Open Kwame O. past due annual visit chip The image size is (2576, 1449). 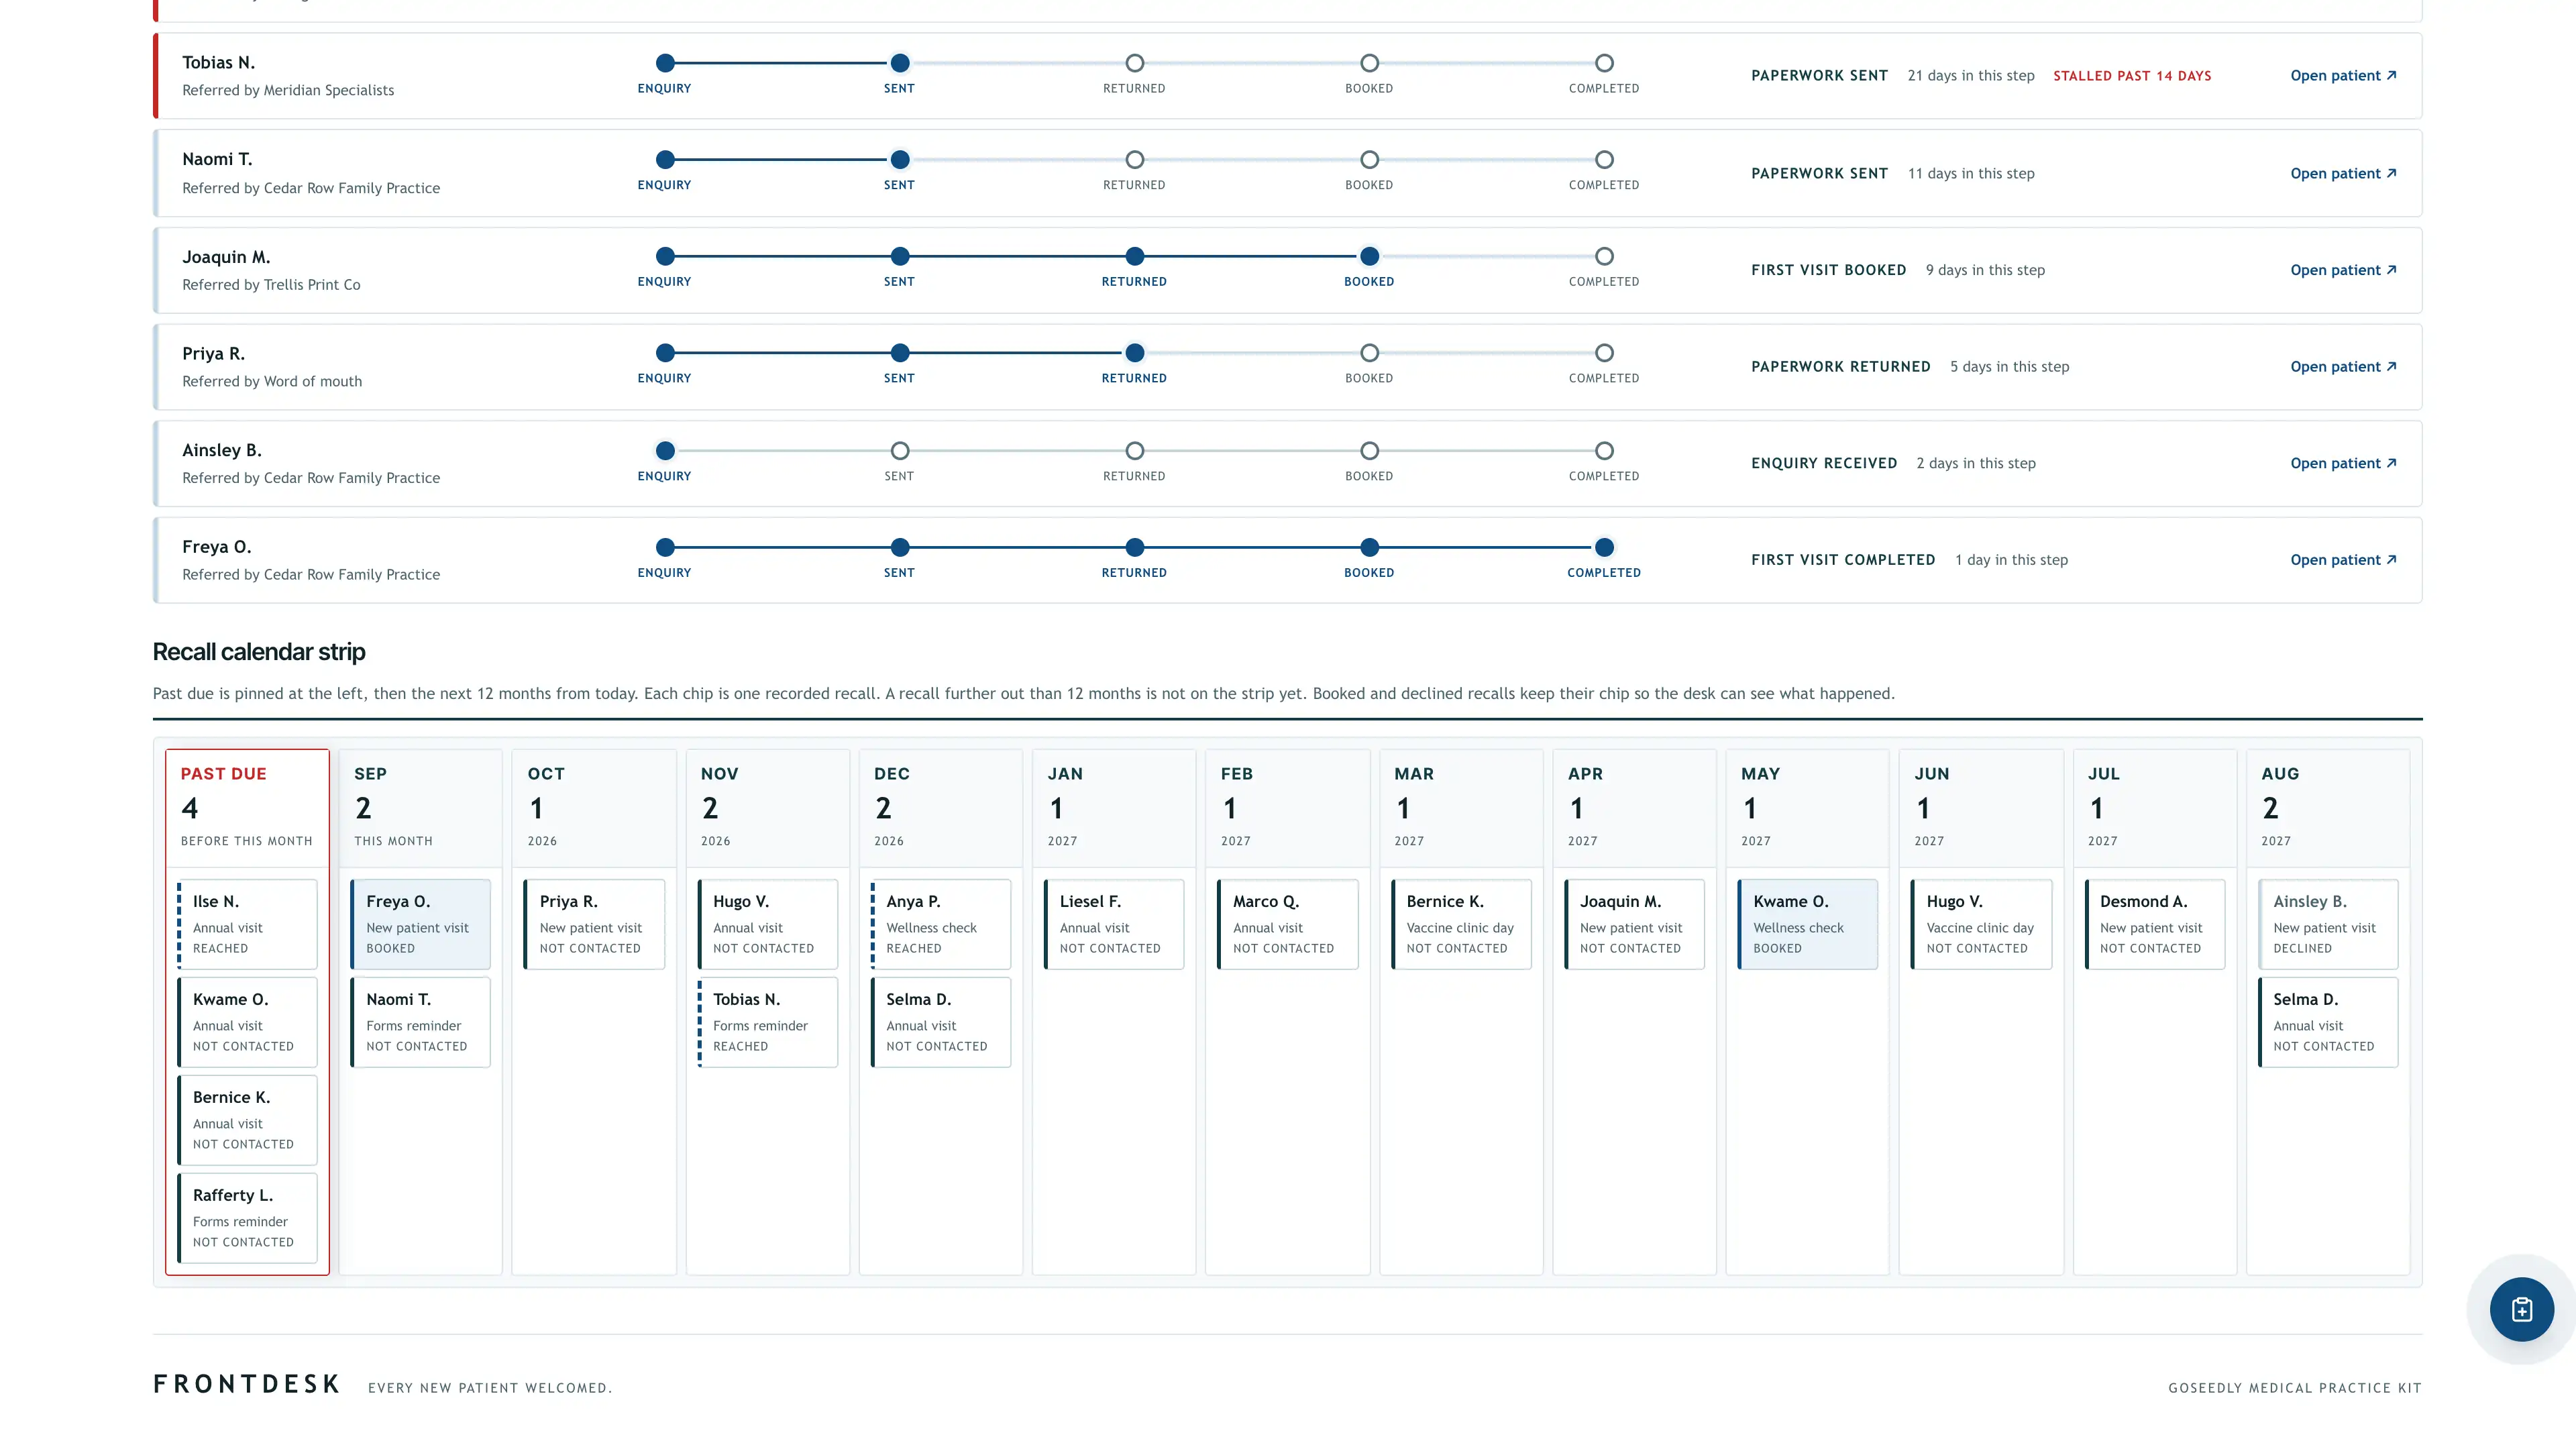247,1022
